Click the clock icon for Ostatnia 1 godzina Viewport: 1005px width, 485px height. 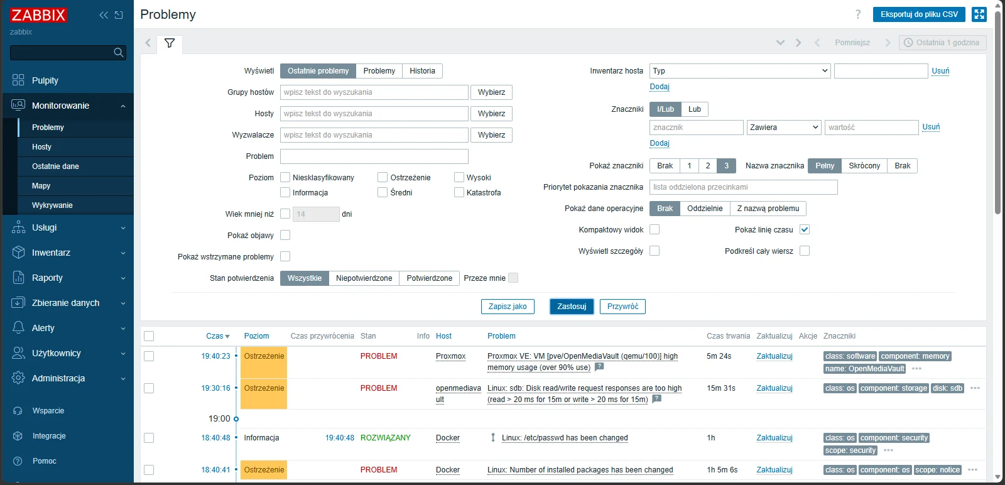pyautogui.click(x=908, y=43)
